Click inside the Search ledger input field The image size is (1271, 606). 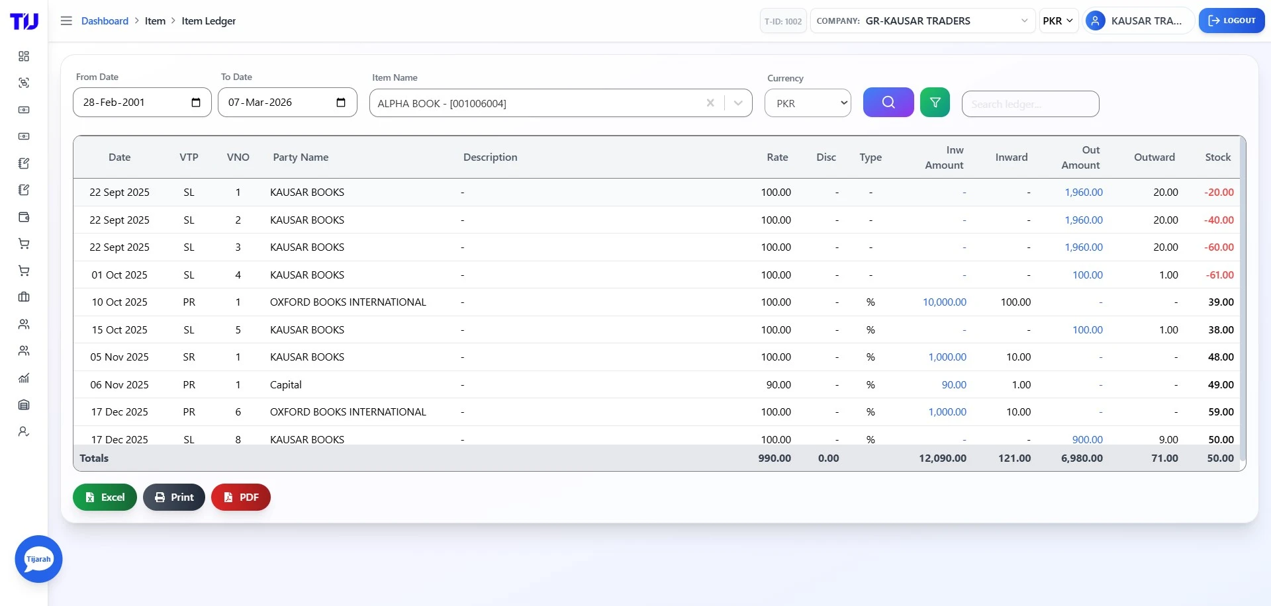[x=1030, y=104]
